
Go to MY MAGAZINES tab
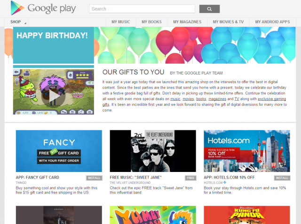(187, 22)
